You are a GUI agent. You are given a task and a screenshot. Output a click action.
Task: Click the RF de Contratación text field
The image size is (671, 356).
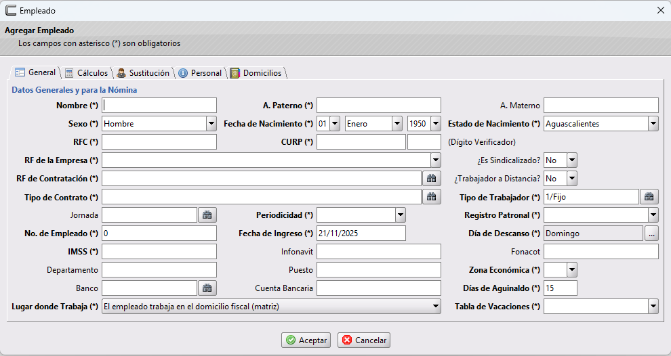pos(262,179)
